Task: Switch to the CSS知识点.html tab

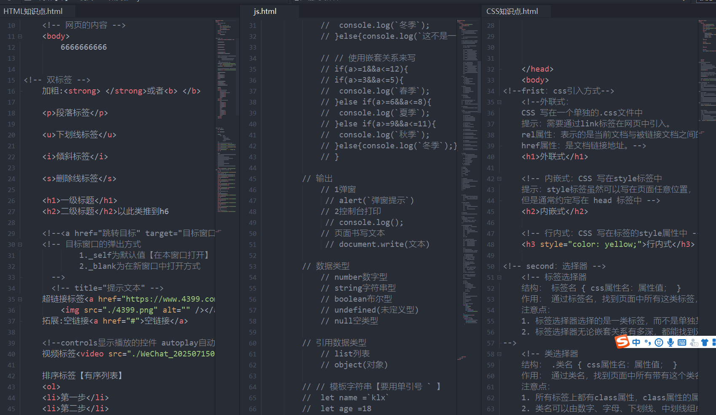Action: 512,11
